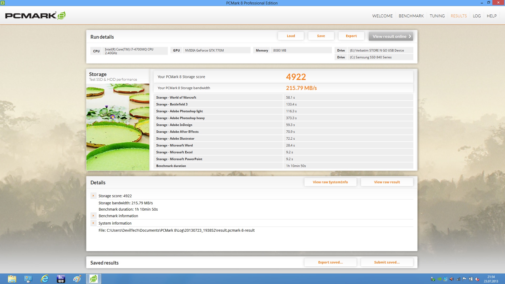Expand the Benchmark information section
The image size is (505, 284).
coord(93,216)
